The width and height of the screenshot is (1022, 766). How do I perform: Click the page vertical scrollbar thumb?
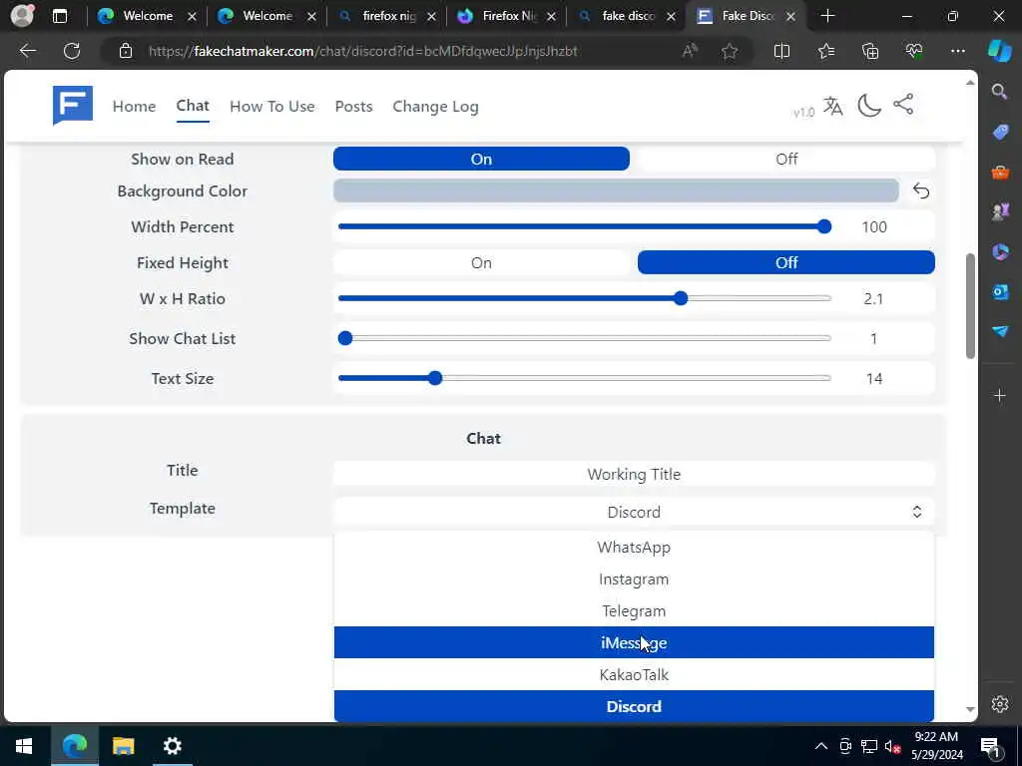click(970, 306)
